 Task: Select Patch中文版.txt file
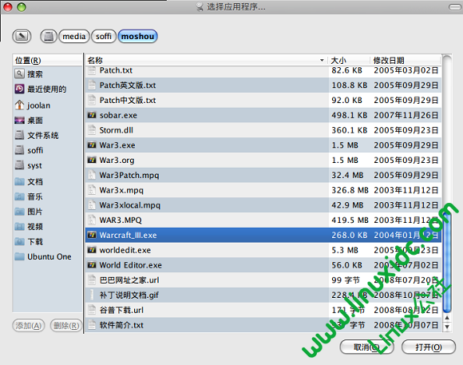[x=263, y=100]
